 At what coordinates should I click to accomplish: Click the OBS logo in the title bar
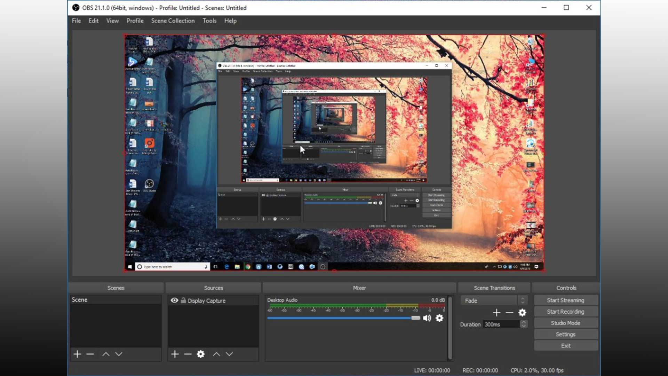76,7
